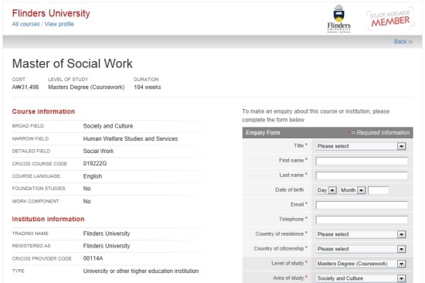Click the All courses link
The width and height of the screenshot is (425, 283).
point(26,24)
